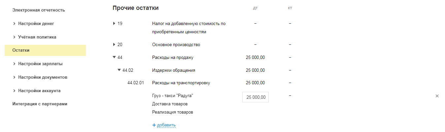Click Расходы на транспортировку row label
The image size is (445, 132).
tap(181, 83)
